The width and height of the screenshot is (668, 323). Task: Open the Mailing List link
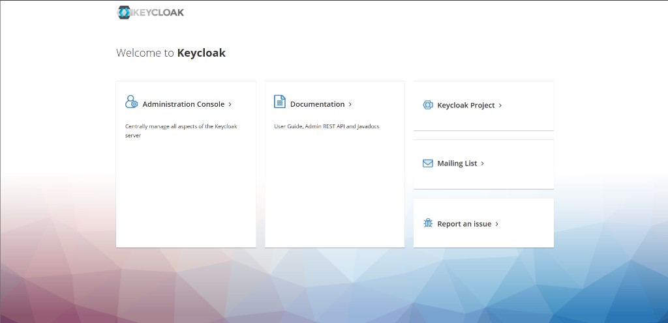pos(457,163)
